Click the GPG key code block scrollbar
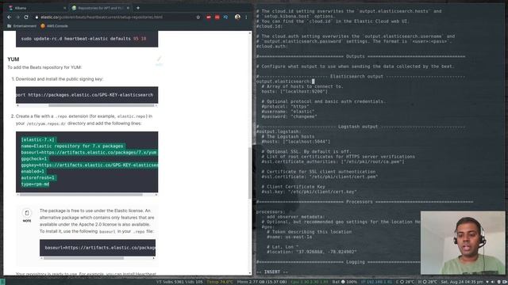Image resolution: width=508 pixels, height=285 pixels. [102, 105]
